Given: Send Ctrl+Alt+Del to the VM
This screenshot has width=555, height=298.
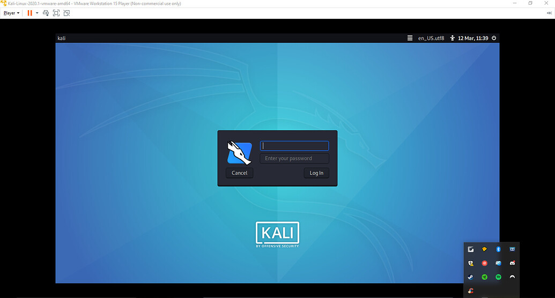Looking at the screenshot, I should coord(46,13).
